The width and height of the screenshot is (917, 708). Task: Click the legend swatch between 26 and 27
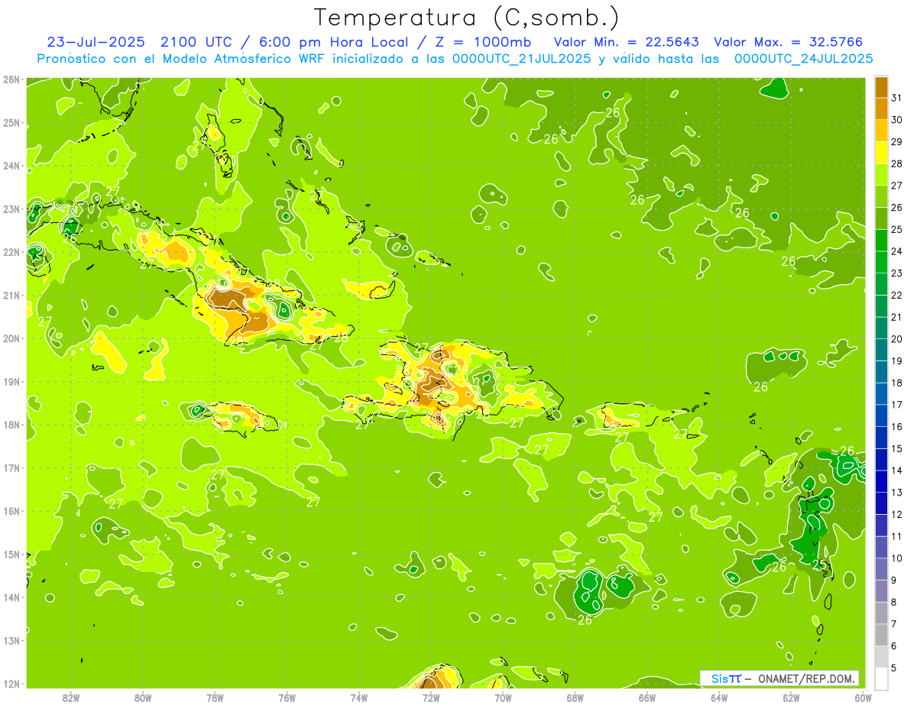(x=881, y=196)
